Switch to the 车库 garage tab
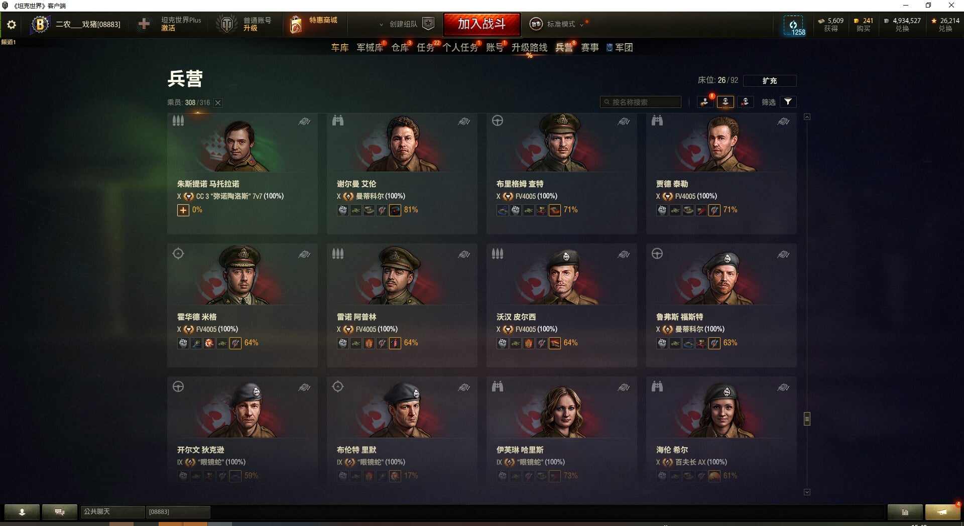 [340, 48]
